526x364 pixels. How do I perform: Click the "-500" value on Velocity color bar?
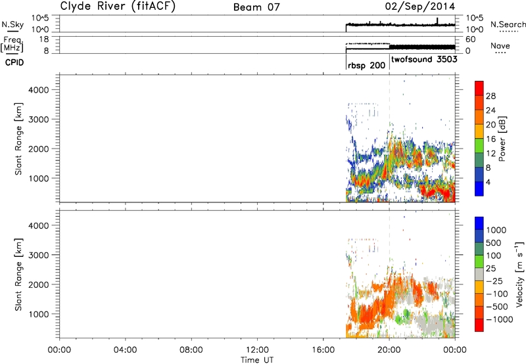click(x=497, y=306)
